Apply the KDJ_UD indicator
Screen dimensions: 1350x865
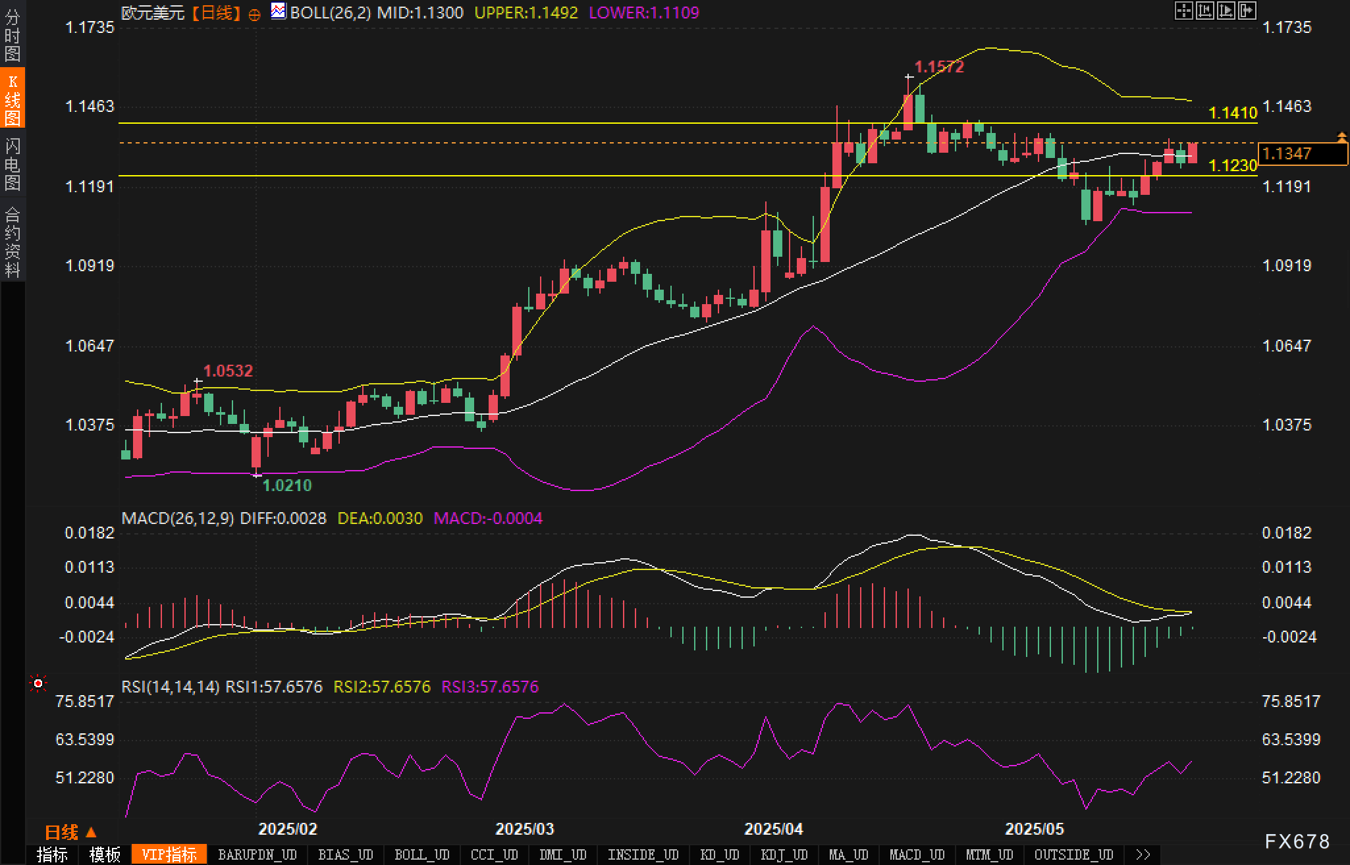pyautogui.click(x=784, y=854)
